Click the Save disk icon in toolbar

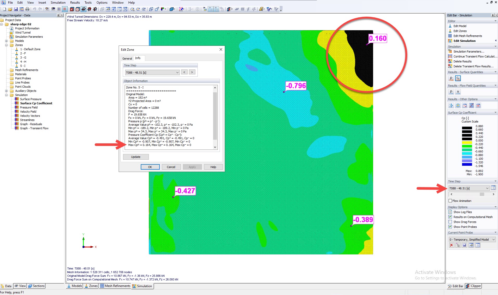point(16,9)
